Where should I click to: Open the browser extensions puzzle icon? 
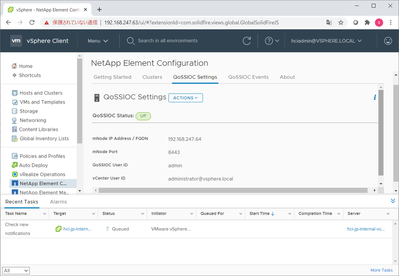tap(367, 22)
